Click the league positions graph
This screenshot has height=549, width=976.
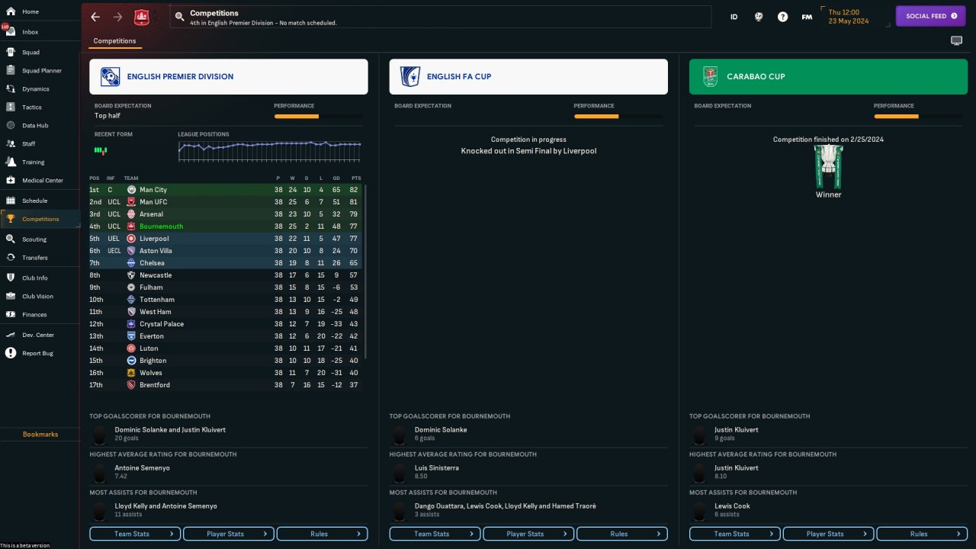270,150
